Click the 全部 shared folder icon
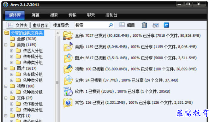This screenshot has height=122, width=211. click(x=68, y=36)
